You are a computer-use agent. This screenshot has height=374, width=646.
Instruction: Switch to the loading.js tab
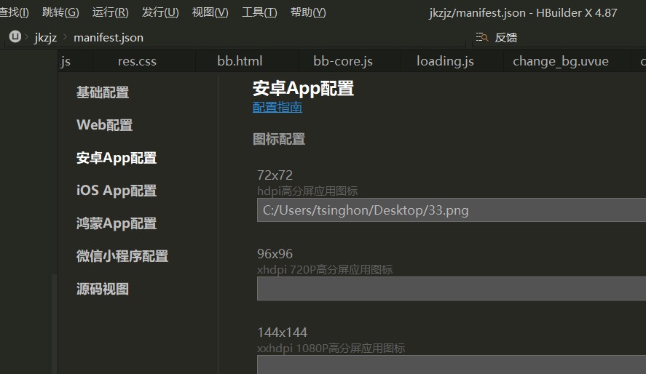coord(445,61)
